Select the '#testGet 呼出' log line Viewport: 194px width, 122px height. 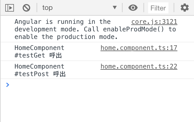(x=38, y=55)
